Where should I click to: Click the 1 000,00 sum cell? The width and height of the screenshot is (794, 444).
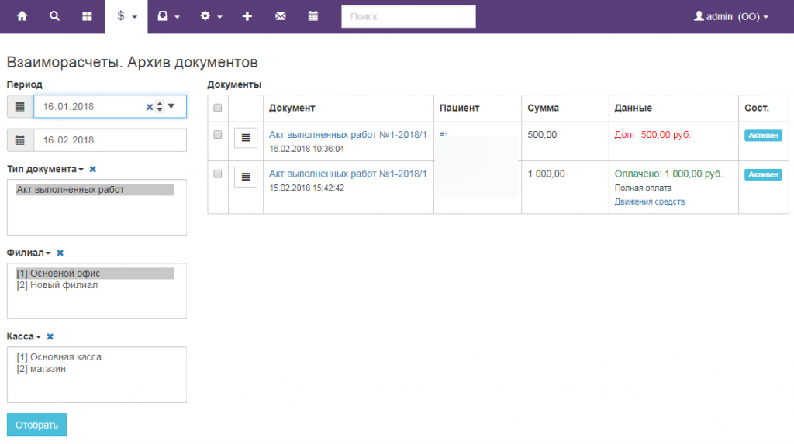546,174
